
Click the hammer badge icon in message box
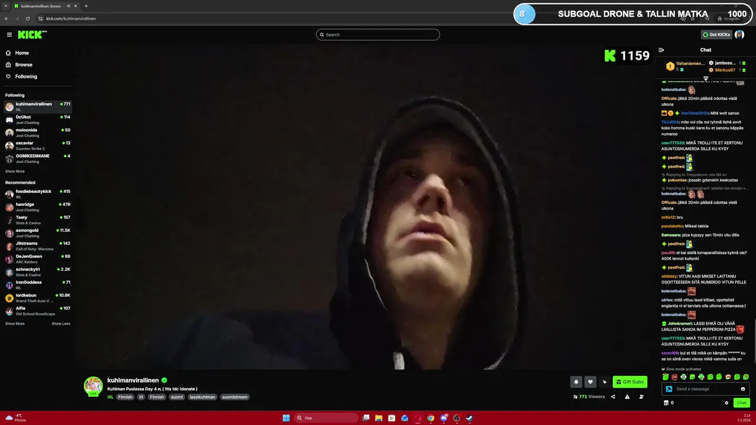[669, 389]
